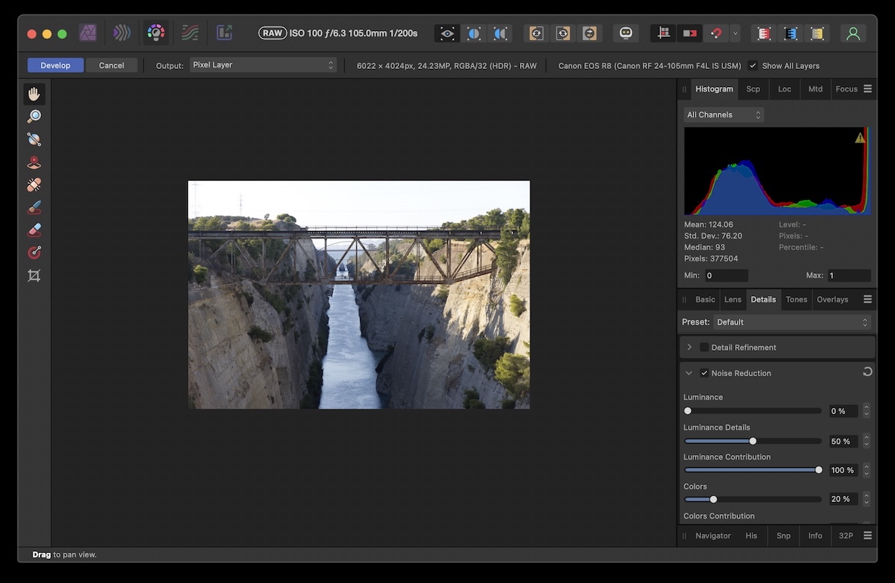Viewport: 895px width, 583px height.
Task: Open the Output Pixel Layer dropdown
Action: click(x=263, y=66)
